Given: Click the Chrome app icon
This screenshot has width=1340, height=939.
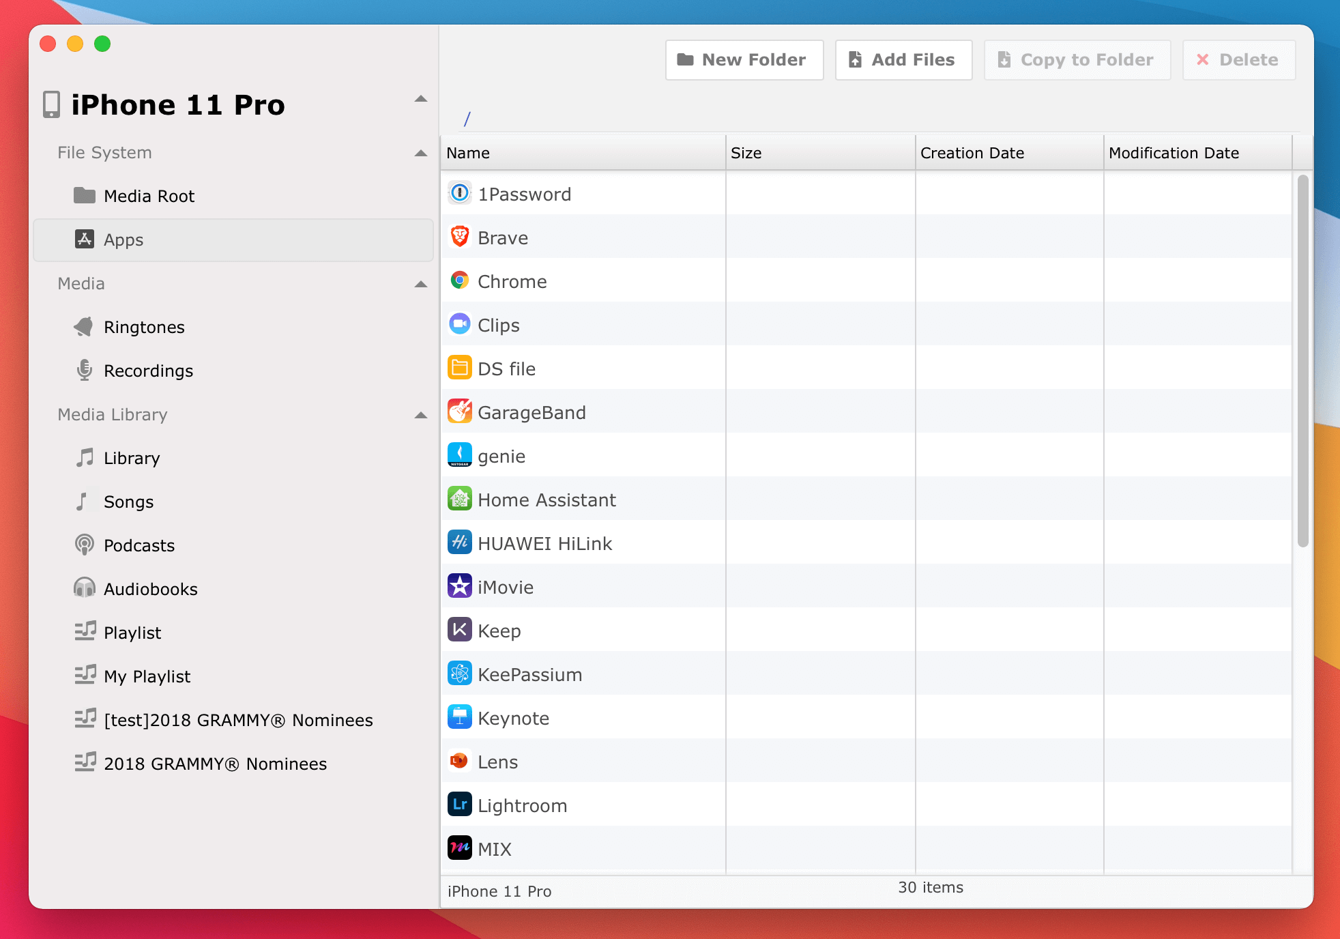Looking at the screenshot, I should coord(460,281).
